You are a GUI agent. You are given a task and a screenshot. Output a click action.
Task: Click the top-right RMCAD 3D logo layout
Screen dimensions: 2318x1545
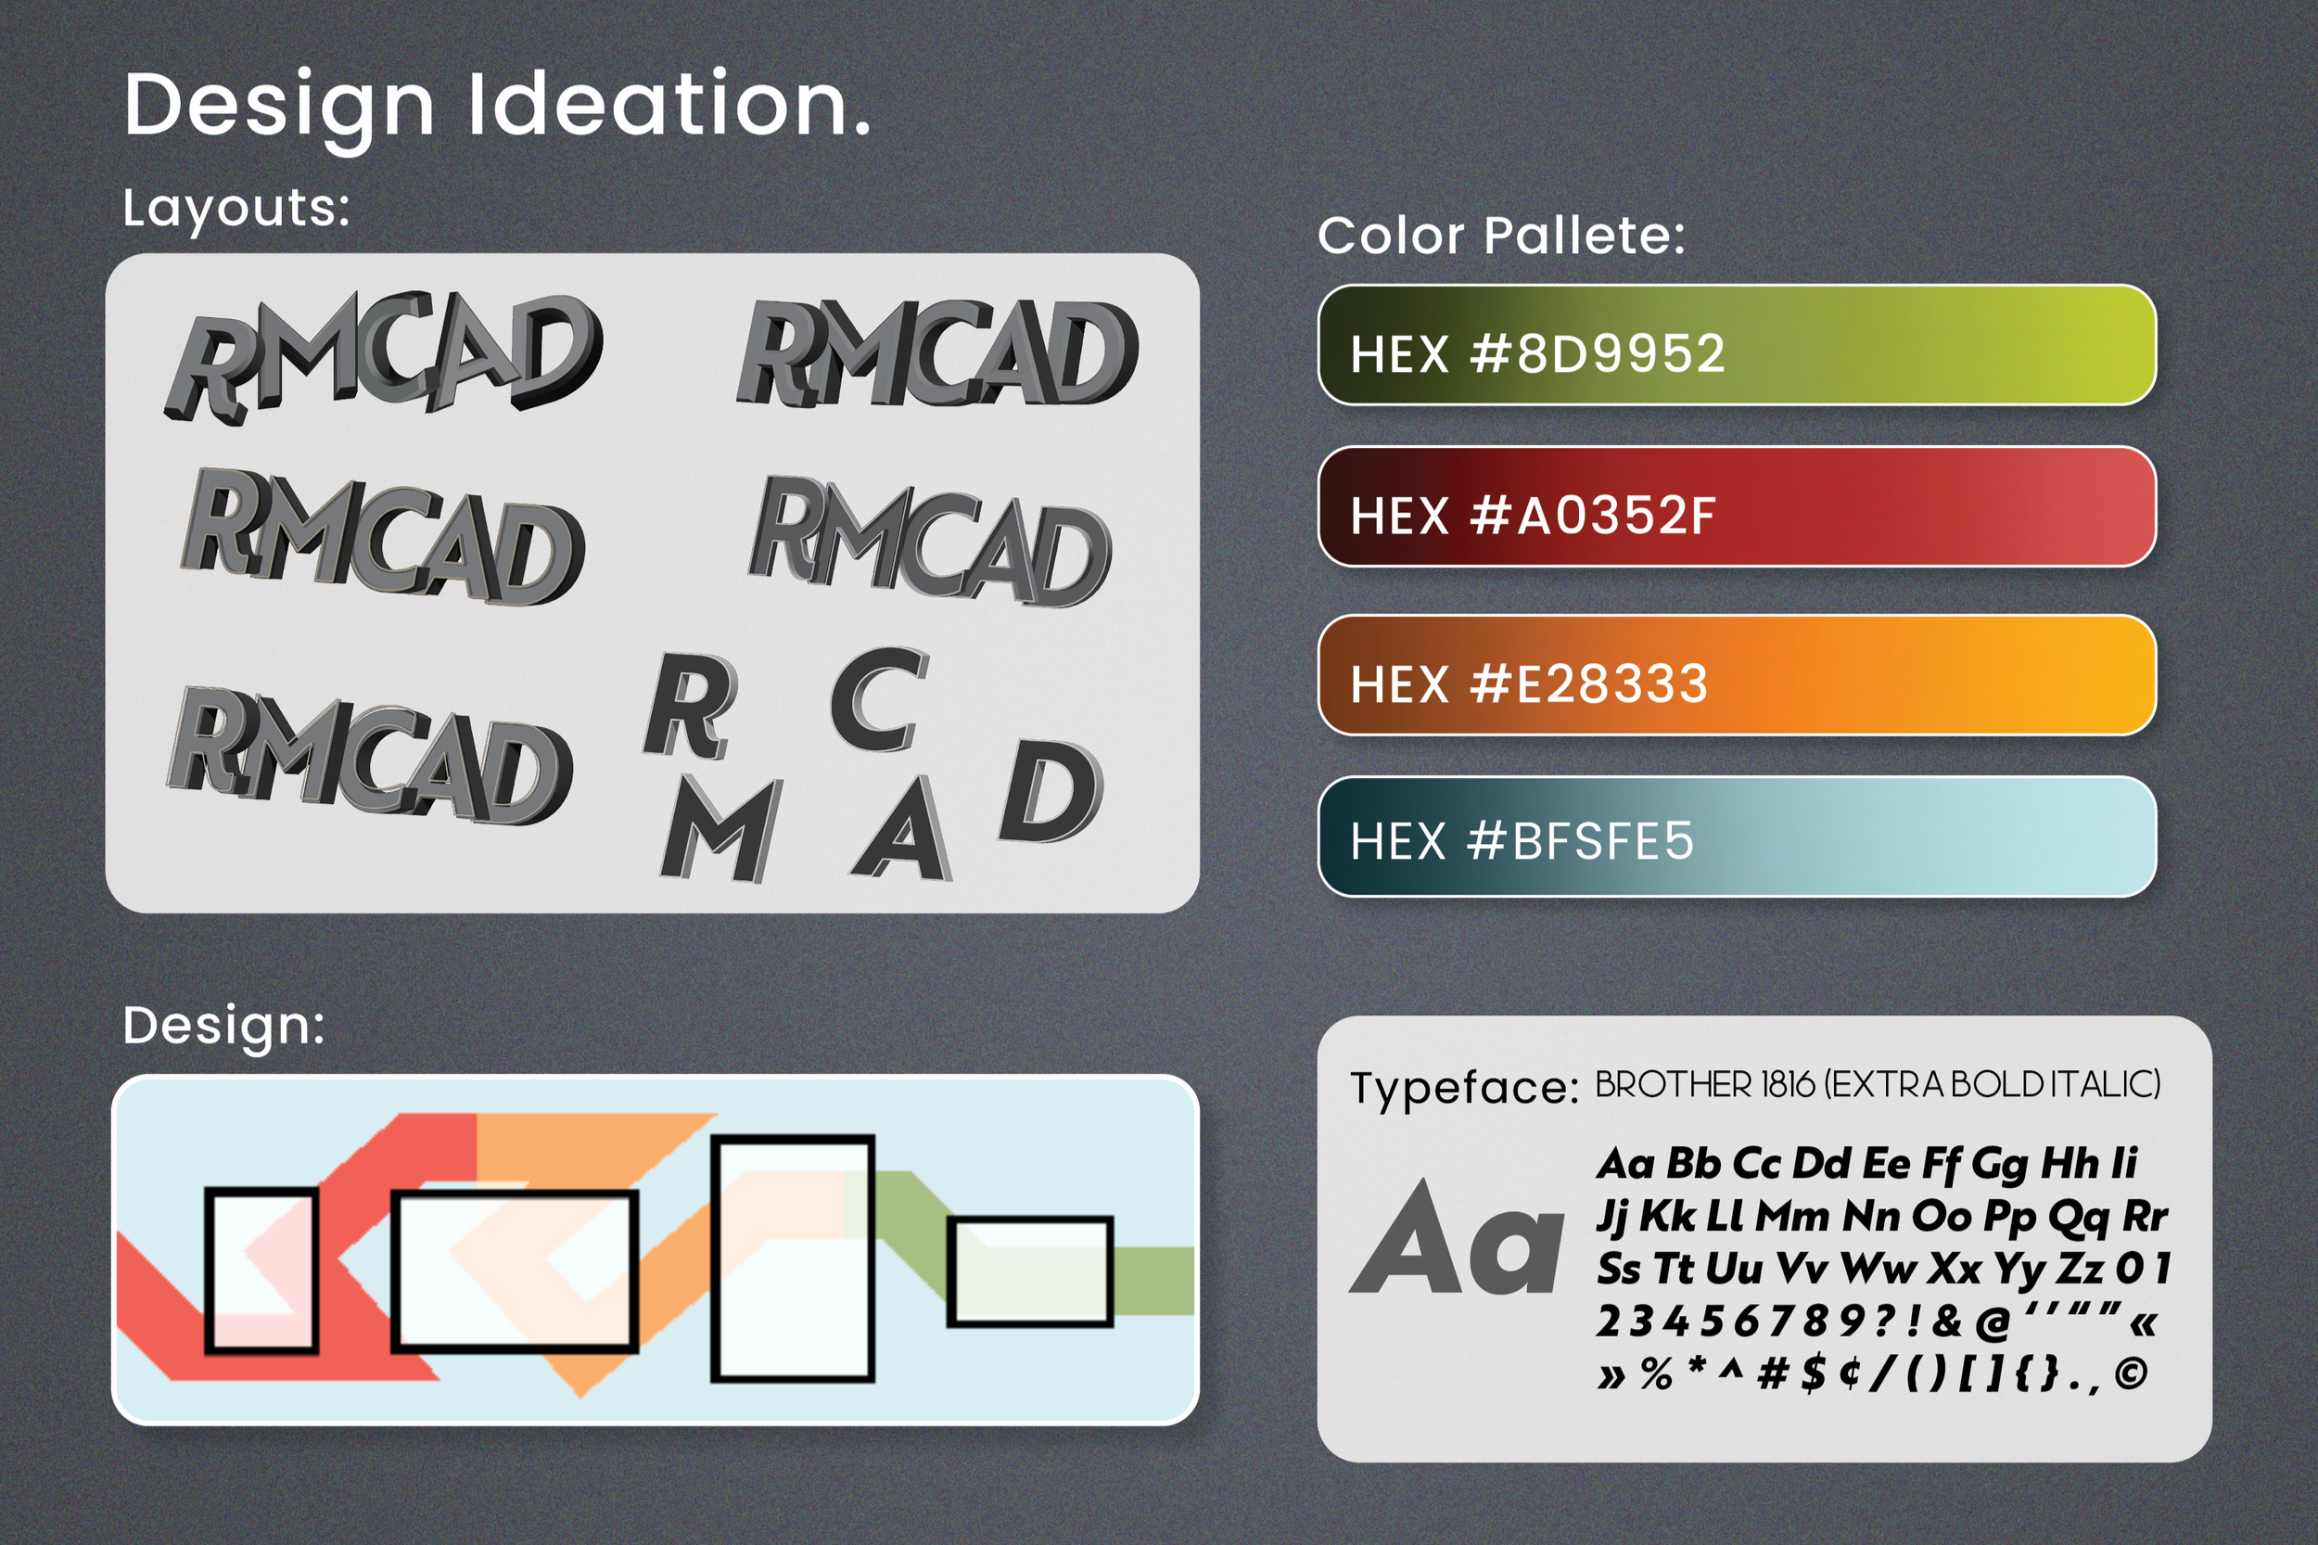[936, 352]
